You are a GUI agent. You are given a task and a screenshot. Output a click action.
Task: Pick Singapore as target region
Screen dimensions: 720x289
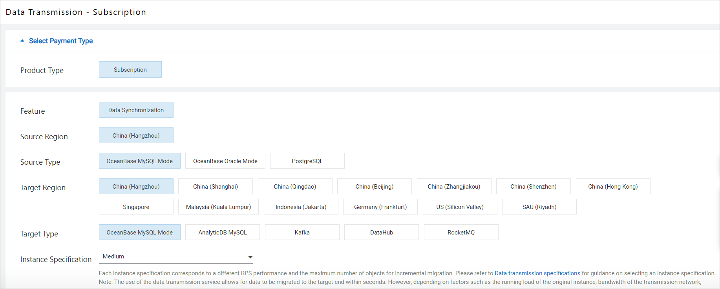point(136,207)
